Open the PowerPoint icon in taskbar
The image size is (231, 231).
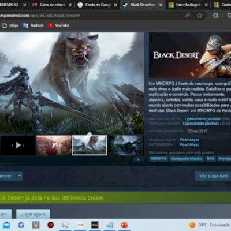(124, 225)
